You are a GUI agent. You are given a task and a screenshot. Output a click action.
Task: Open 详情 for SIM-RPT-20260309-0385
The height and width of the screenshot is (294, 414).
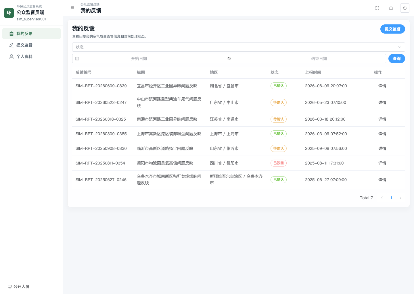[x=382, y=134]
